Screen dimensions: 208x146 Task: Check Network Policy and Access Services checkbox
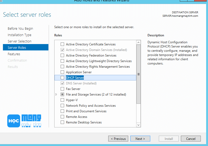[x=62, y=105]
